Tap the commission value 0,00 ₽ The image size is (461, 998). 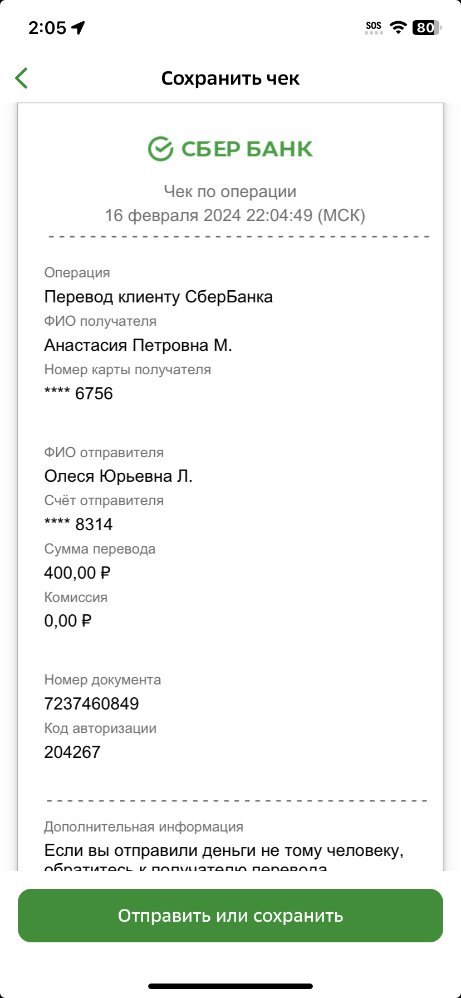[x=67, y=620]
